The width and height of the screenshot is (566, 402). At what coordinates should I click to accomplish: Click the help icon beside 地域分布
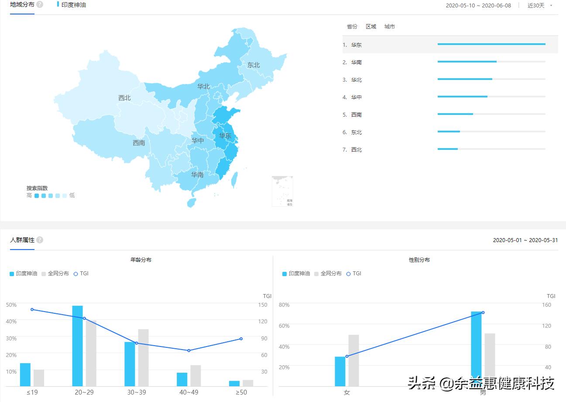pyautogui.click(x=39, y=4)
